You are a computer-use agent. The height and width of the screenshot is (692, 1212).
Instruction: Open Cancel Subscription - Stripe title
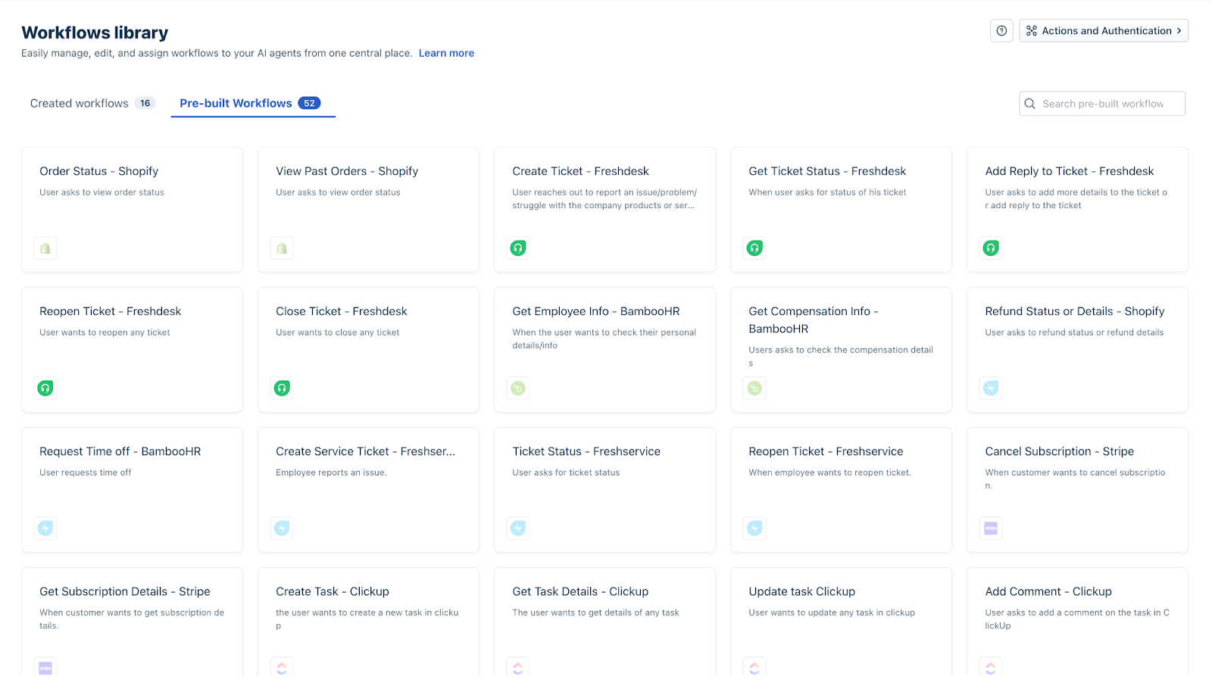point(1060,451)
